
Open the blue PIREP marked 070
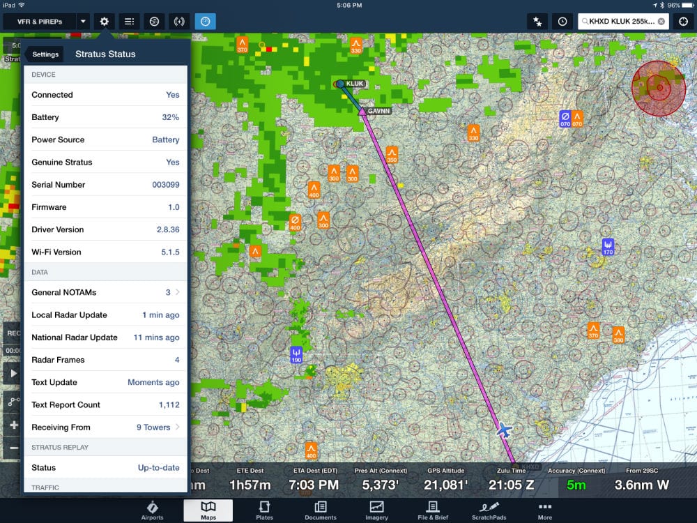[565, 119]
